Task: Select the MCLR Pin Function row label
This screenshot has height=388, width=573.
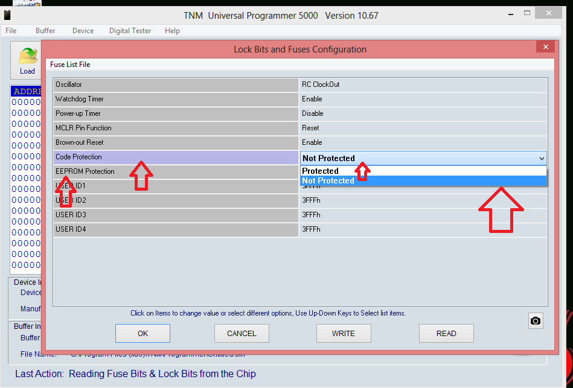Action: tap(176, 129)
